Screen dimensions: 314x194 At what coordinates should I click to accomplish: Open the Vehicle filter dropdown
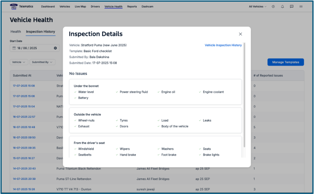(19, 62)
